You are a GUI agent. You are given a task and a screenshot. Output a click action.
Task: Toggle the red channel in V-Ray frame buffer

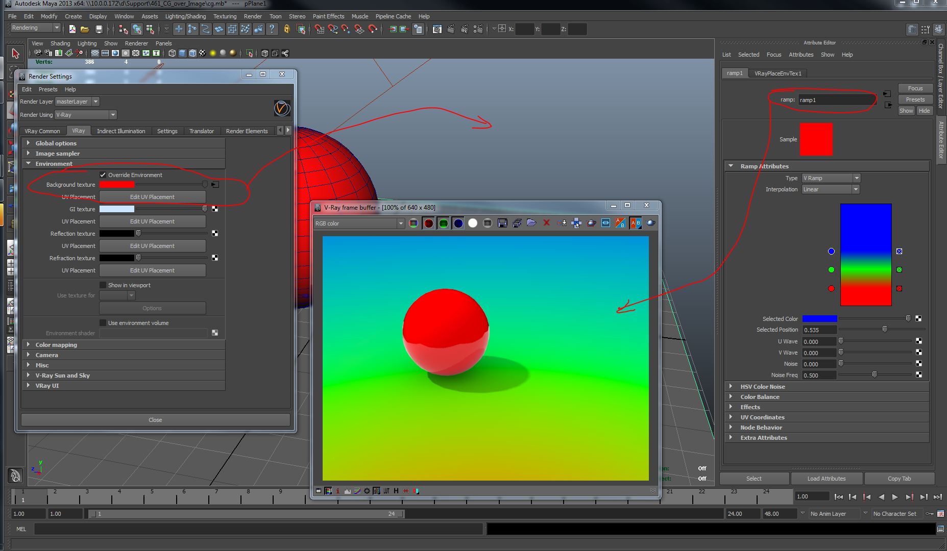(x=428, y=223)
